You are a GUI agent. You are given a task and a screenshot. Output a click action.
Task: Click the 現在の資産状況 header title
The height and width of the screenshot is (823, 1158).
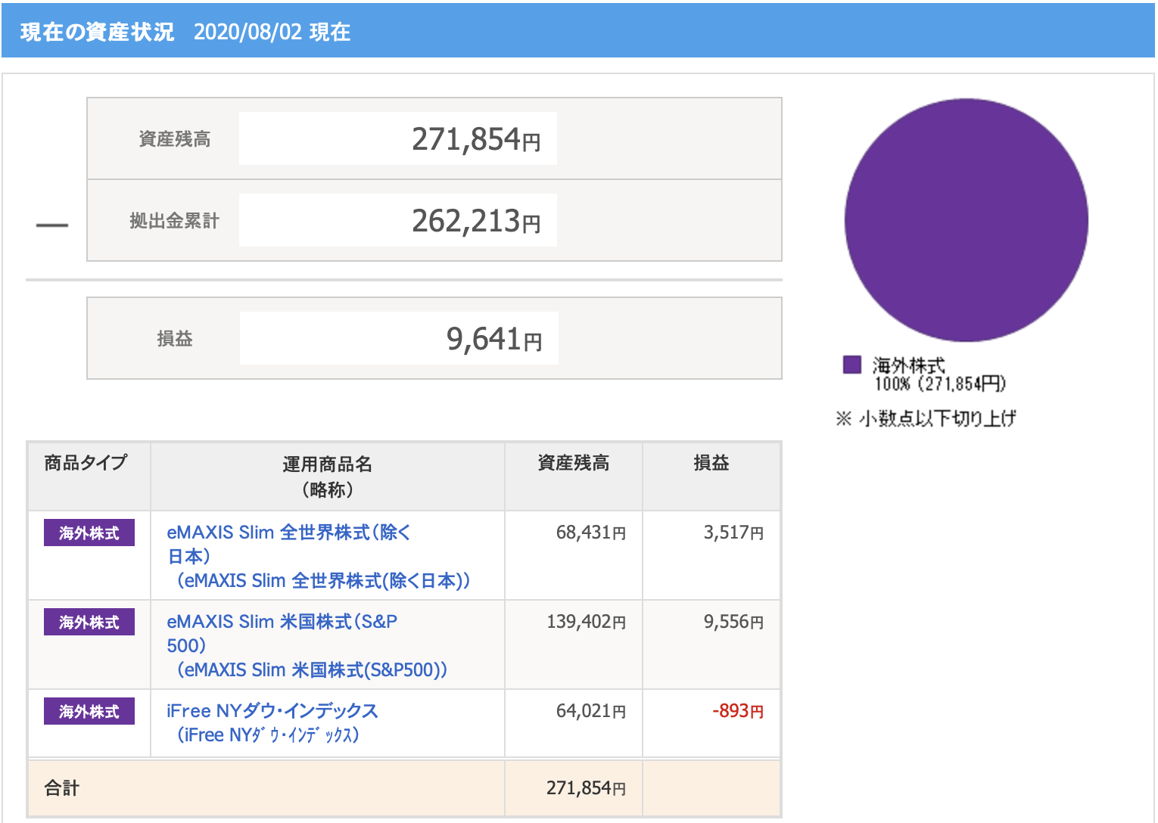coord(97,32)
